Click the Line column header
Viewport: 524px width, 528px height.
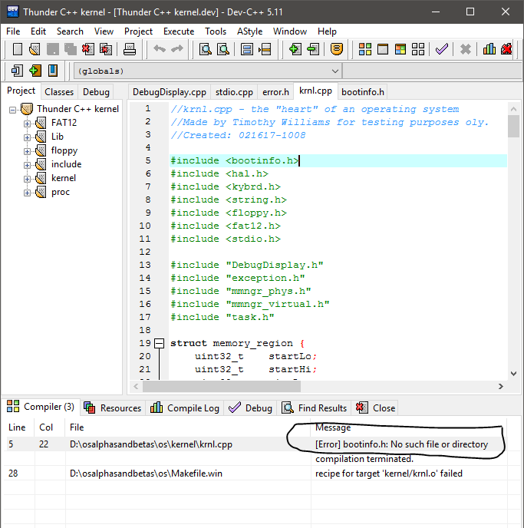tap(18, 427)
